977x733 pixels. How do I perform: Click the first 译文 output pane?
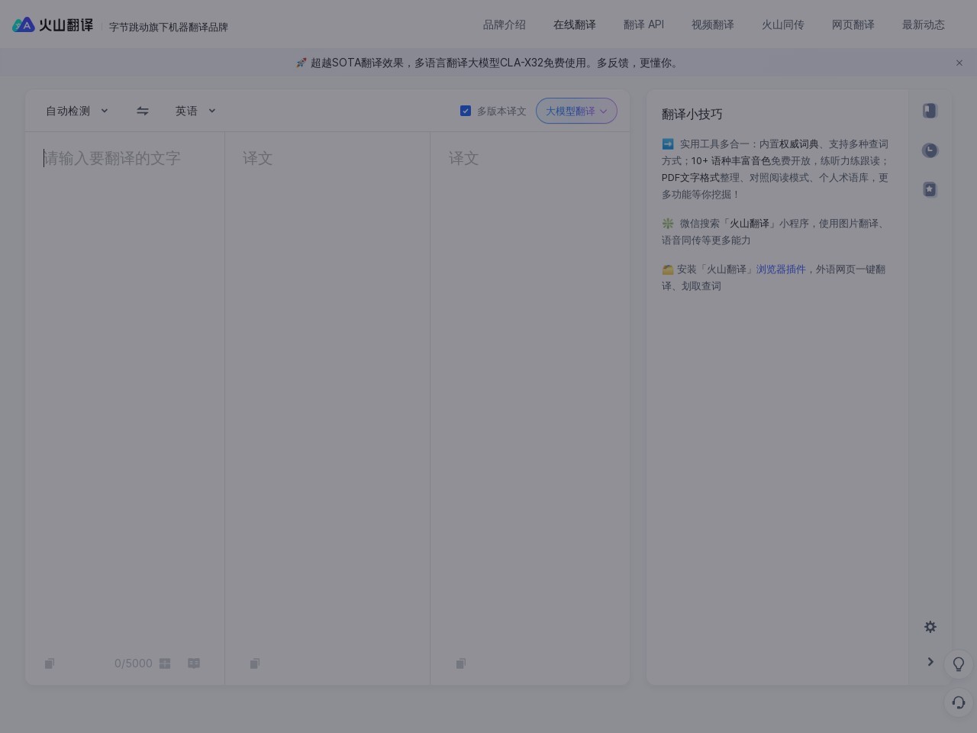327,389
